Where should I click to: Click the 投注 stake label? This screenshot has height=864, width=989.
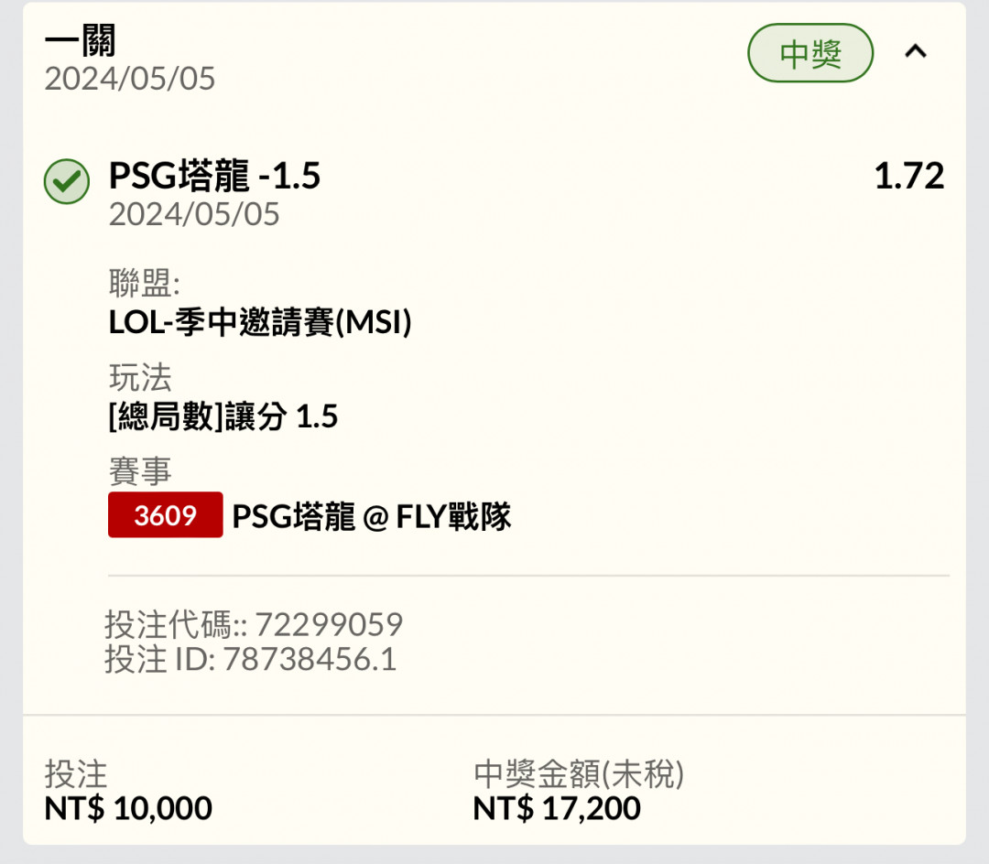[76, 774]
